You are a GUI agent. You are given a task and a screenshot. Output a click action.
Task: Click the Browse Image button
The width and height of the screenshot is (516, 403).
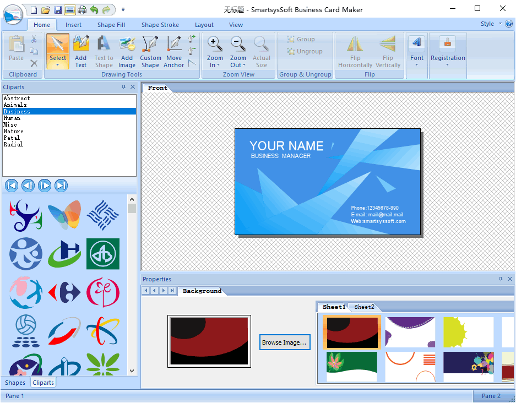[285, 342]
